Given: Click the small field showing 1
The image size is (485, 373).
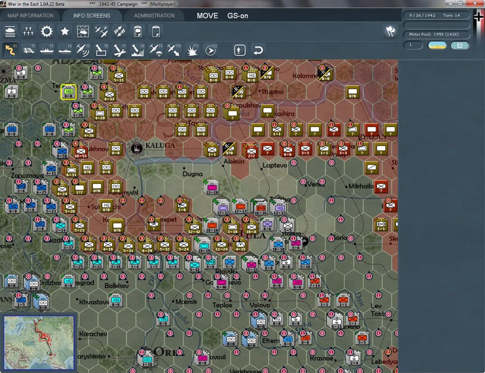Looking at the screenshot, I should point(413,45).
